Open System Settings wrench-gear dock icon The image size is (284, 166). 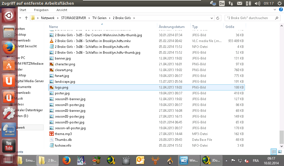tap(9, 113)
